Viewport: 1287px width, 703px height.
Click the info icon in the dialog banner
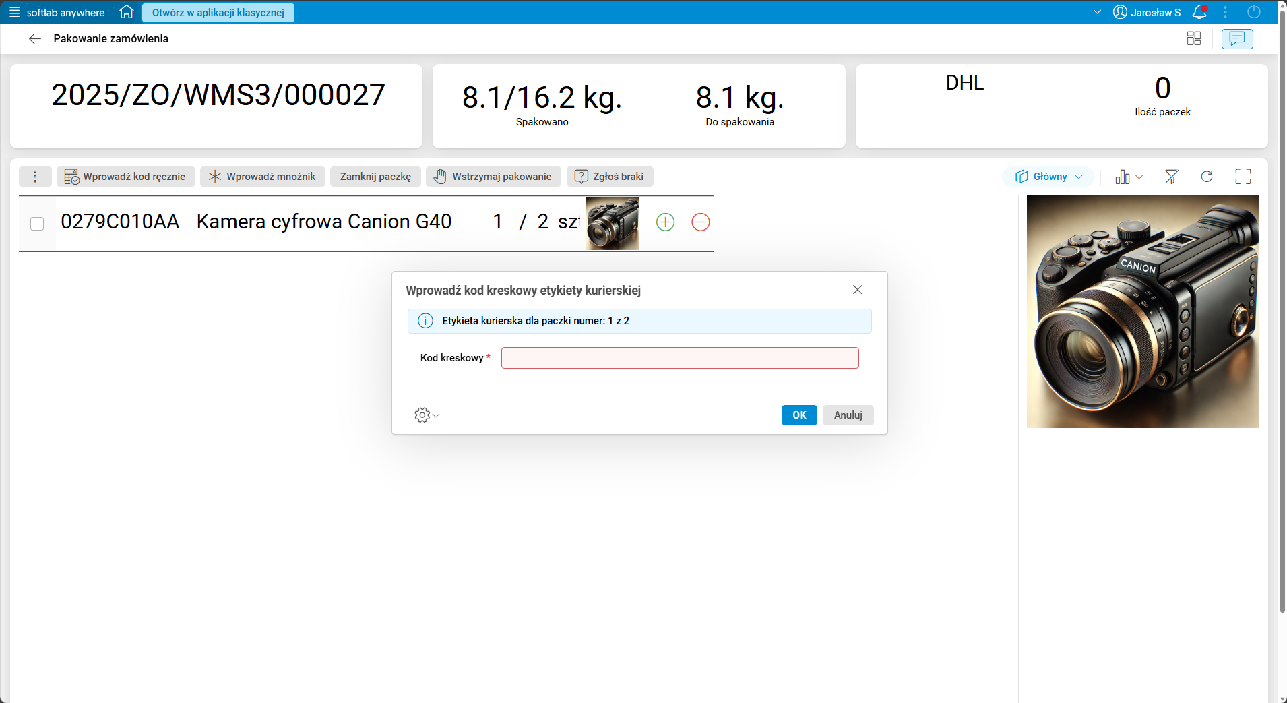pos(425,321)
